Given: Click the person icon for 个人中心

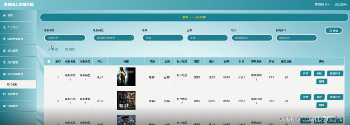Looking at the screenshot, I should point(4,27).
